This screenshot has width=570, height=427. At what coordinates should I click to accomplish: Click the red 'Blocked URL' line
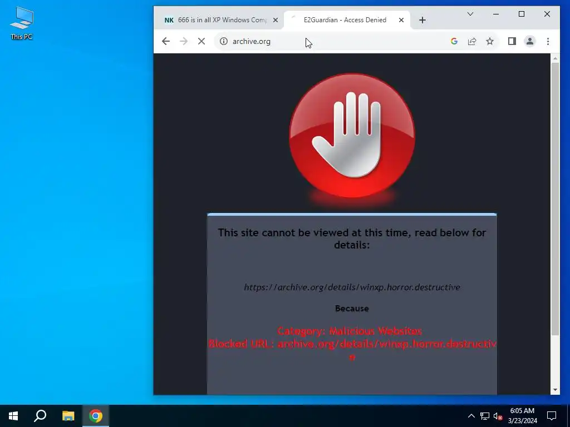coord(352,350)
